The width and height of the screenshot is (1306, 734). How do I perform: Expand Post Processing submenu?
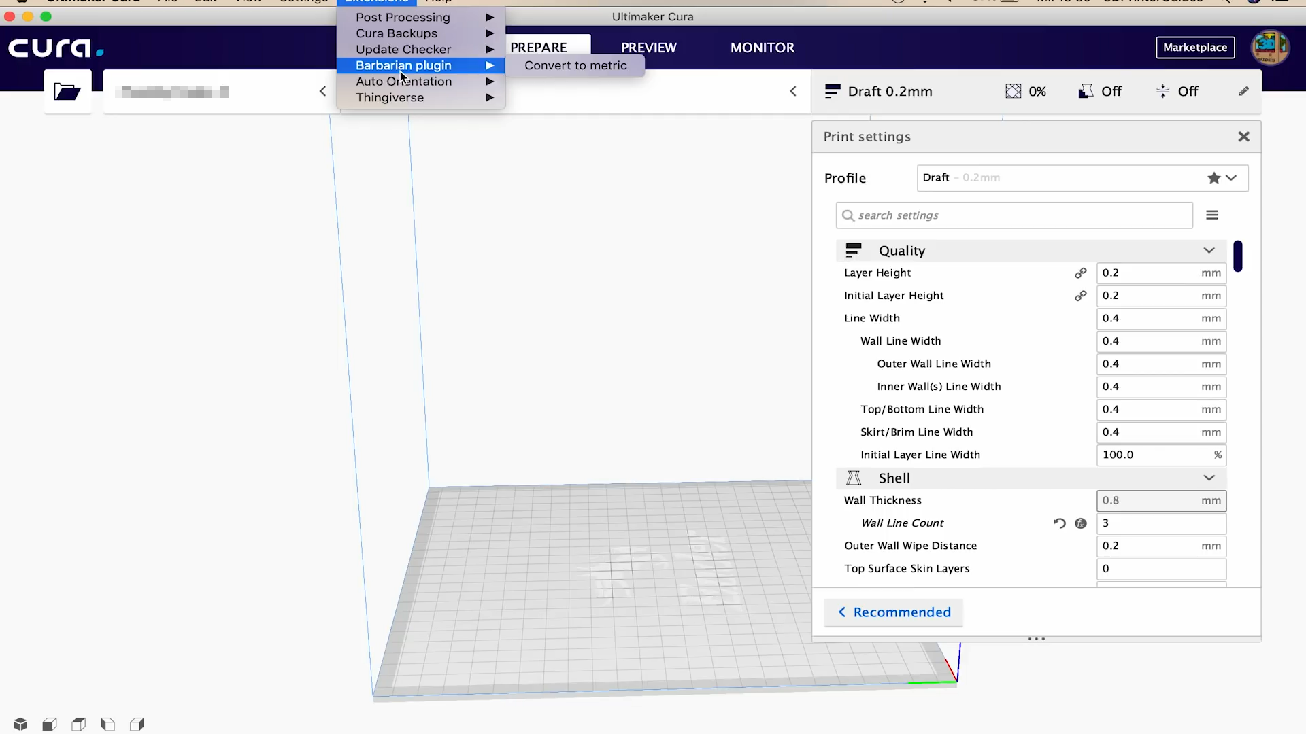pos(421,17)
